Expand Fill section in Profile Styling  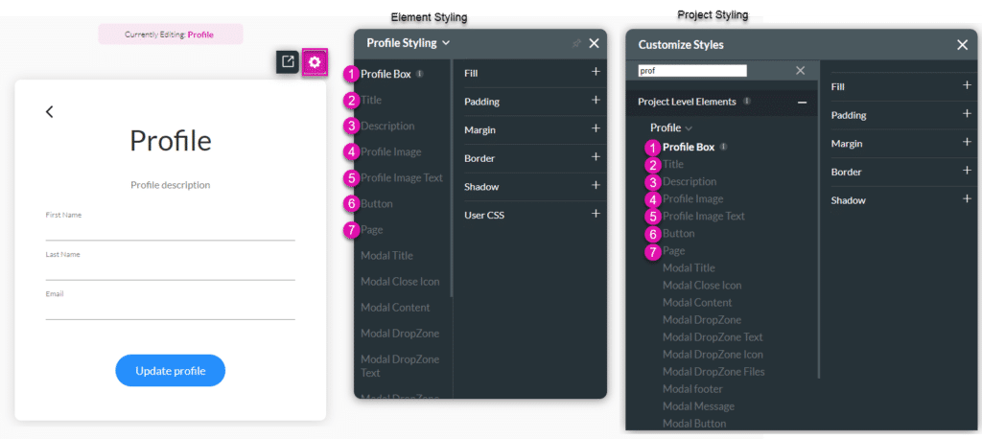pyautogui.click(x=596, y=72)
